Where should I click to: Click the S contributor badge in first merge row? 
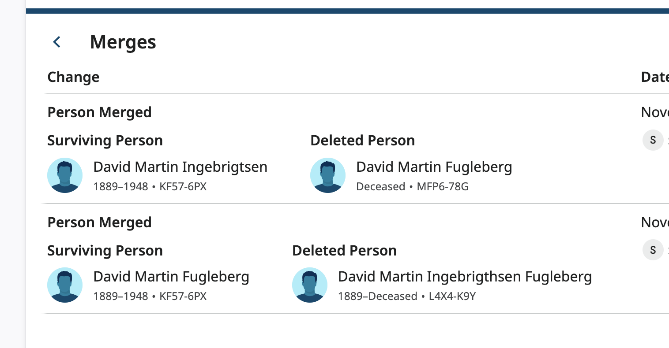[653, 141]
